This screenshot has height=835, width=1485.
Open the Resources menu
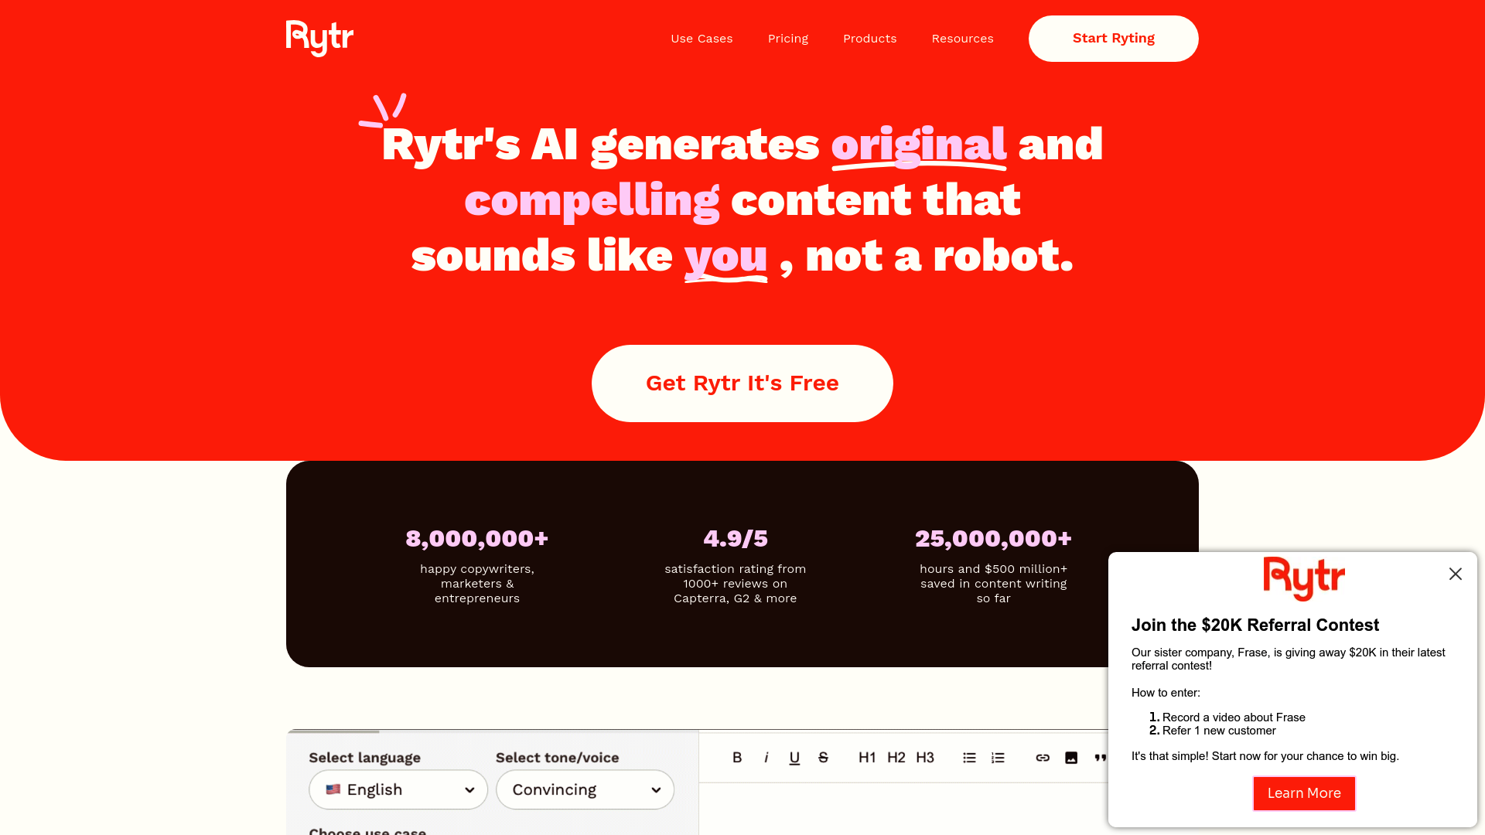(x=962, y=39)
